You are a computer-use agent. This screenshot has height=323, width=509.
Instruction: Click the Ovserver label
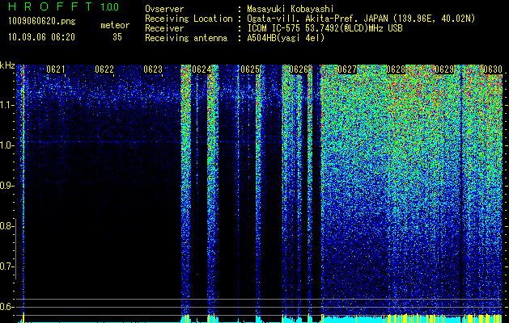point(164,9)
